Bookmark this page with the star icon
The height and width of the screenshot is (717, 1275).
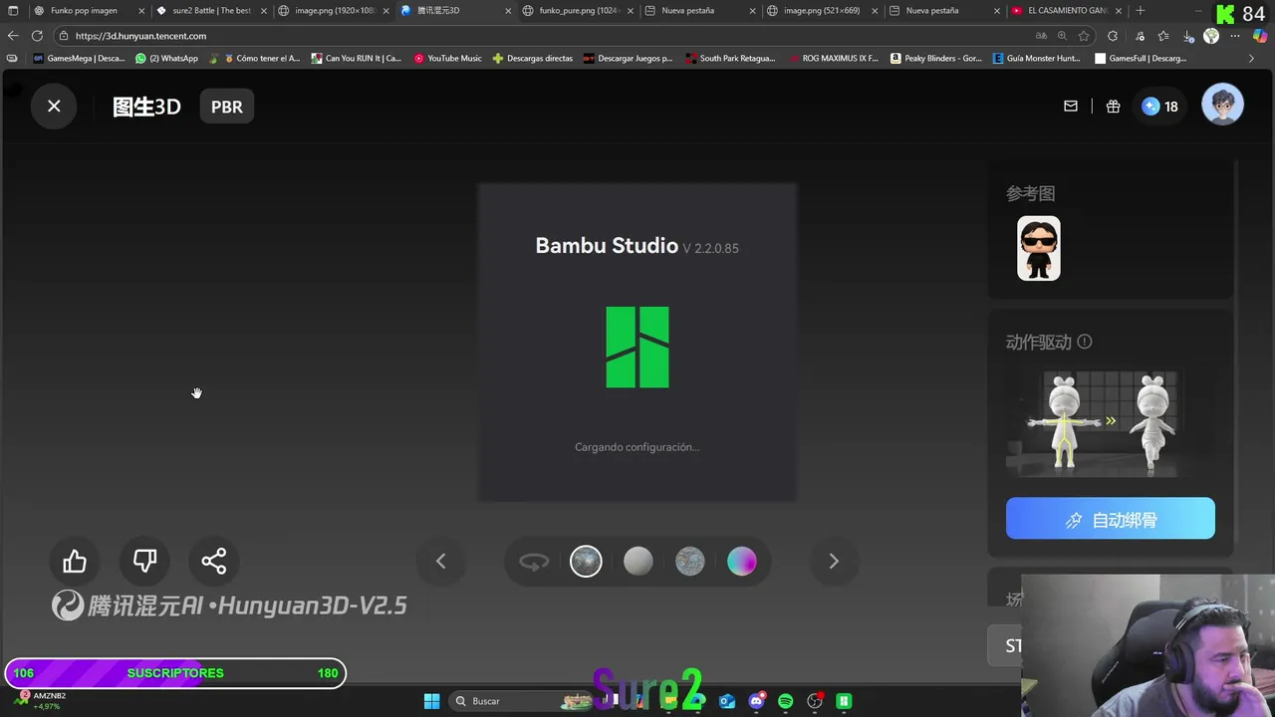click(x=1084, y=36)
